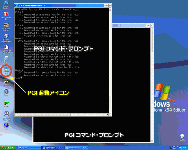Click the rear console's scrollbar up arrow
The width and height of the screenshot is (188, 150).
pyautogui.click(x=152, y=29)
